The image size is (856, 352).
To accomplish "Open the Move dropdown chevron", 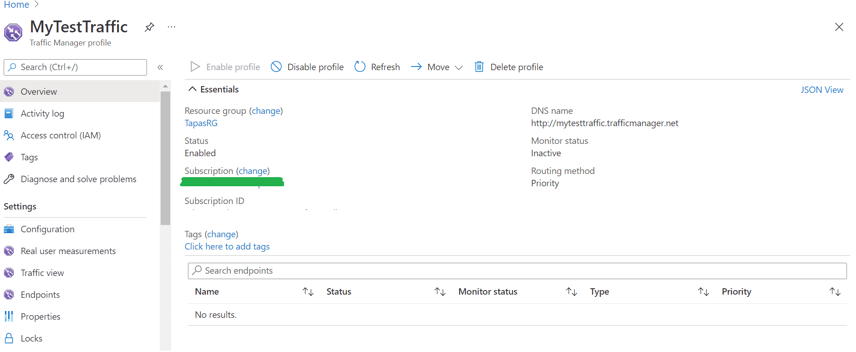I will [459, 67].
